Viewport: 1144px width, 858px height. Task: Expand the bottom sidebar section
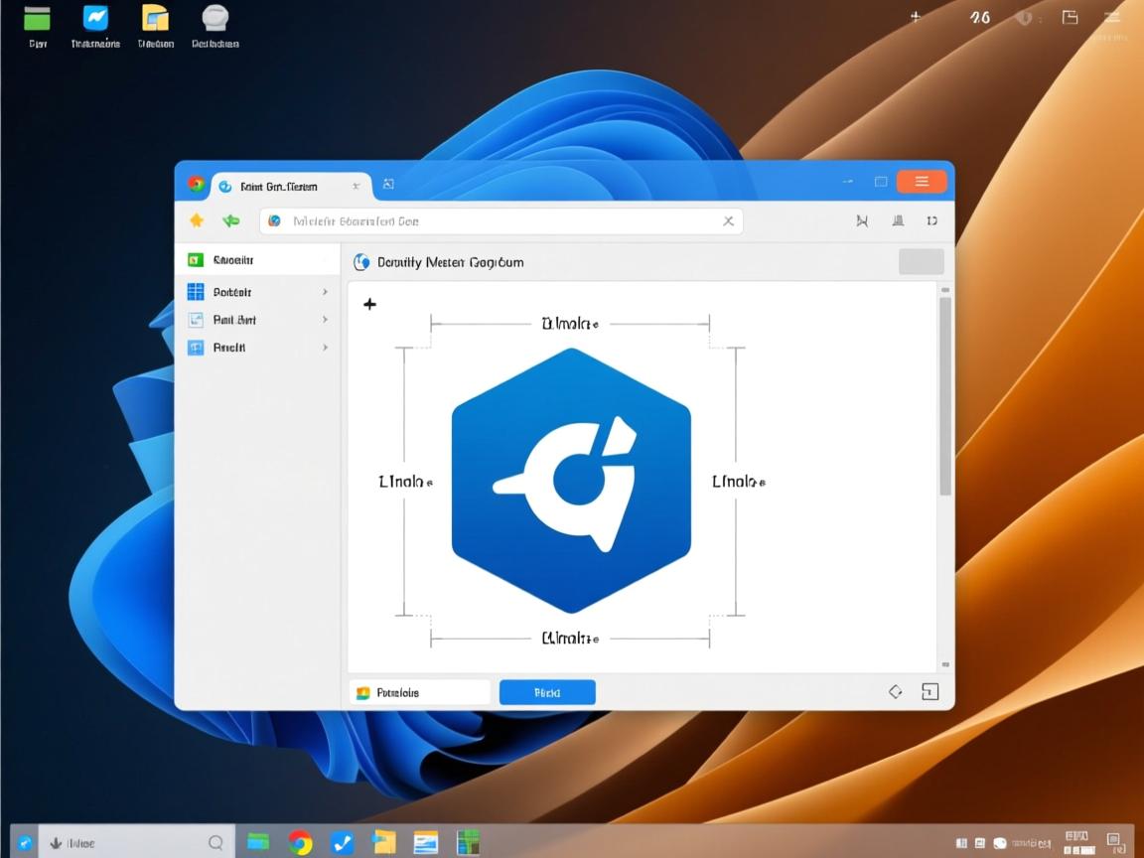[324, 347]
